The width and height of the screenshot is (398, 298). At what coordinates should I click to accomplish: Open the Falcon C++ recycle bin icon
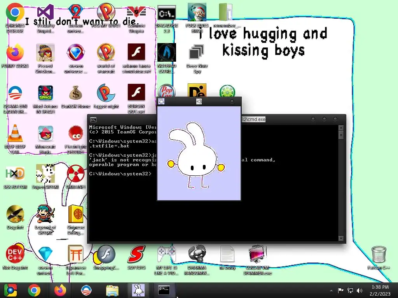point(379,254)
